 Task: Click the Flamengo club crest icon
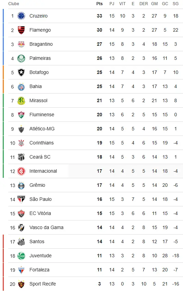point(21,30)
